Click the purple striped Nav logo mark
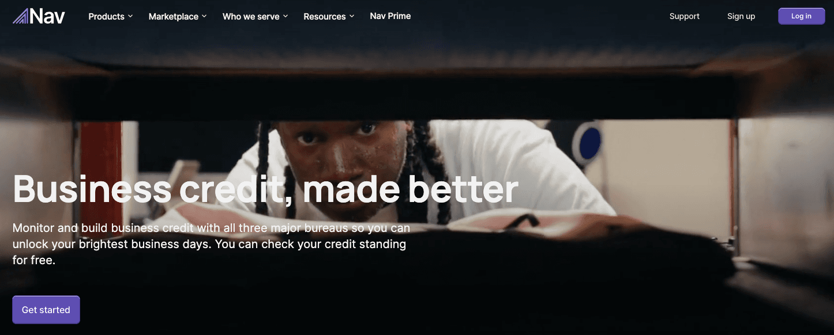The image size is (834, 335). 21,16
